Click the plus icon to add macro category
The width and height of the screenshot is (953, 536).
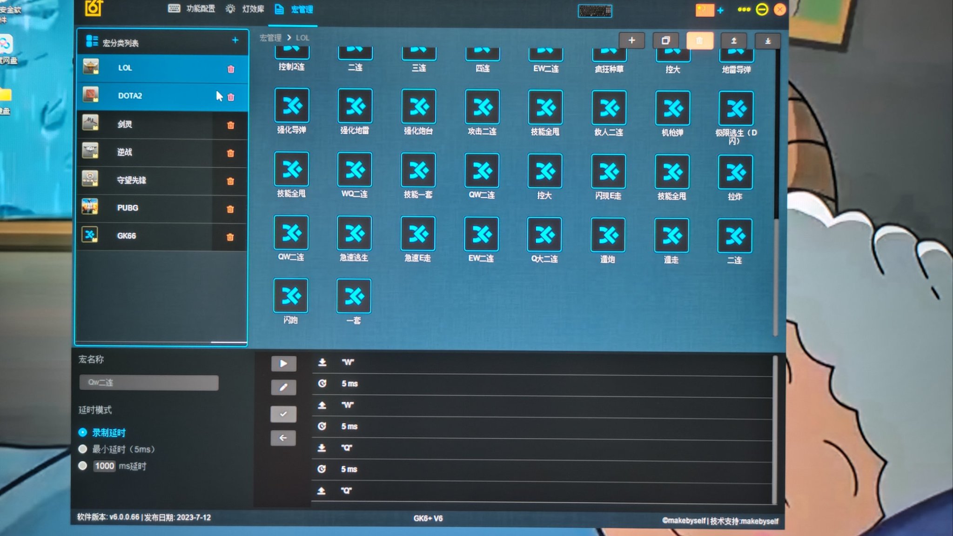[235, 40]
